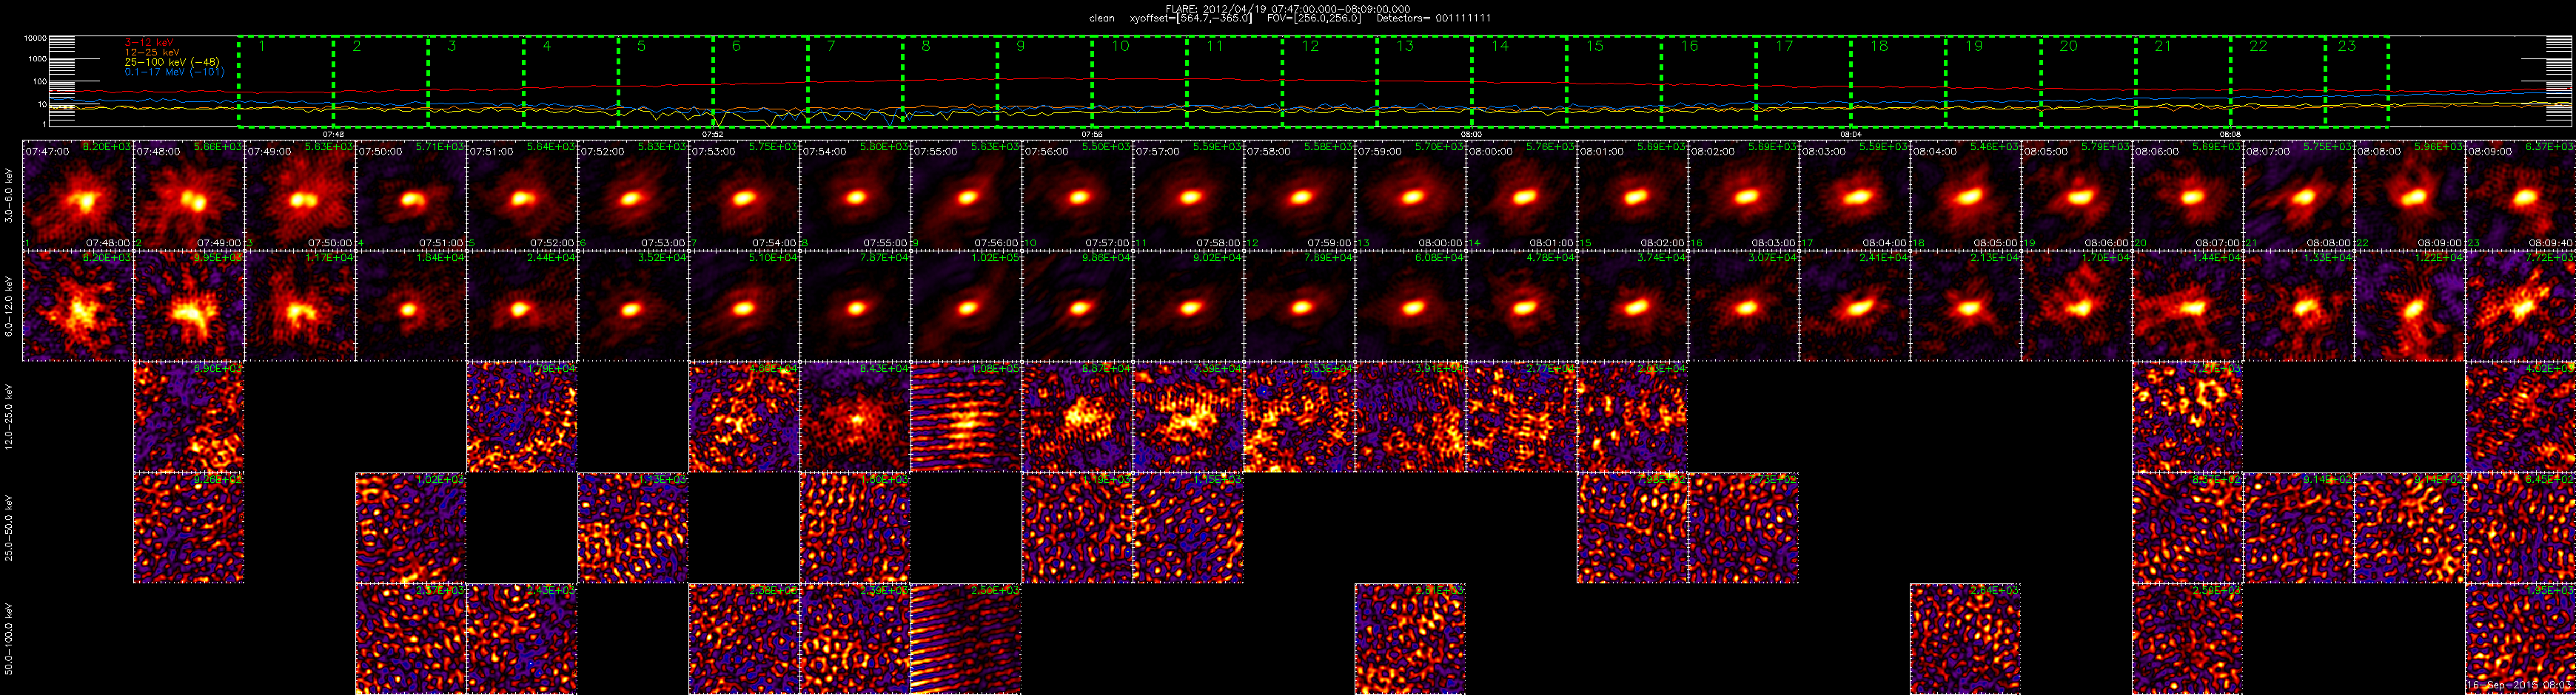
Task: Open the 3-6 keV image starting 07:53:00
Action: coord(744,196)
